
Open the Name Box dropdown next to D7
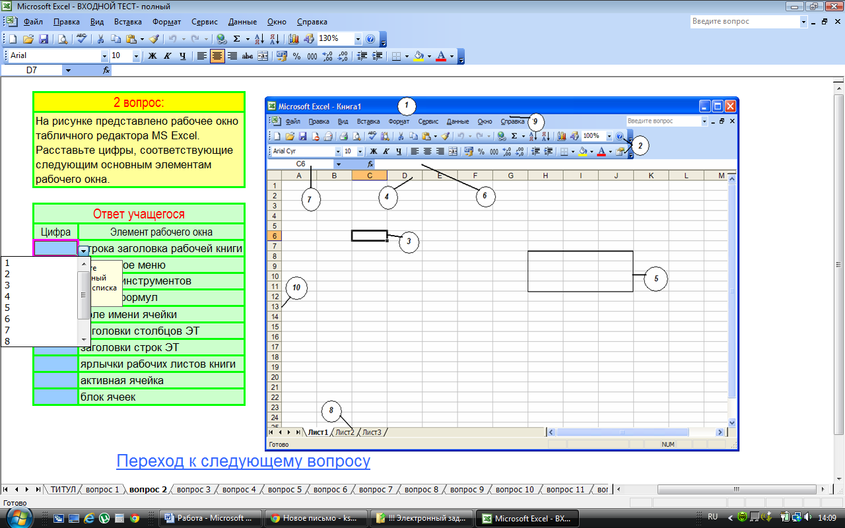click(x=68, y=70)
